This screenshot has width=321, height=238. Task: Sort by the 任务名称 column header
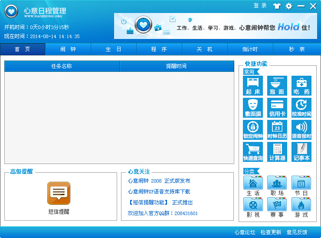pyautogui.click(x=62, y=66)
